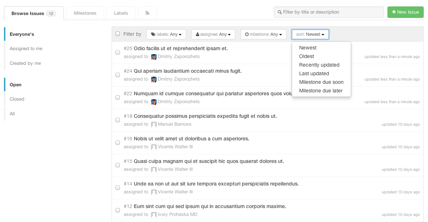Open the milestone filter dropdown

(263, 34)
